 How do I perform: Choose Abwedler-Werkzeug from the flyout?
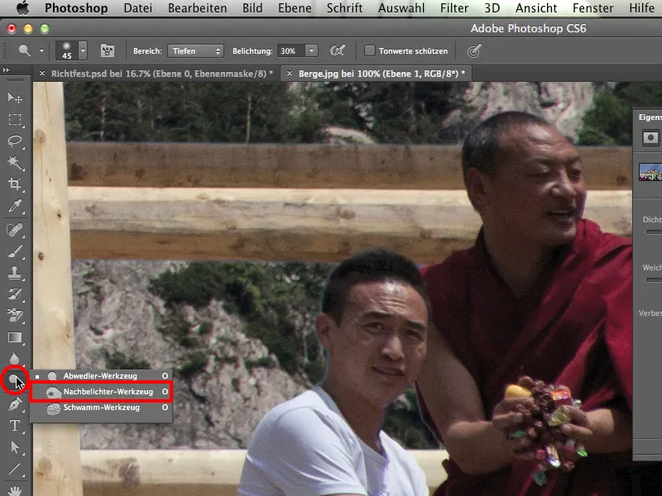click(x=101, y=376)
